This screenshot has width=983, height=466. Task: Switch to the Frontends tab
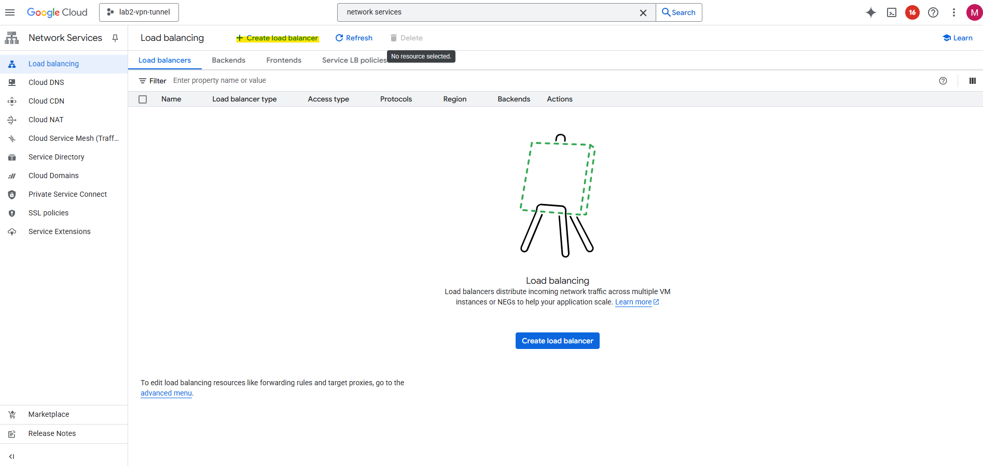pyautogui.click(x=284, y=60)
